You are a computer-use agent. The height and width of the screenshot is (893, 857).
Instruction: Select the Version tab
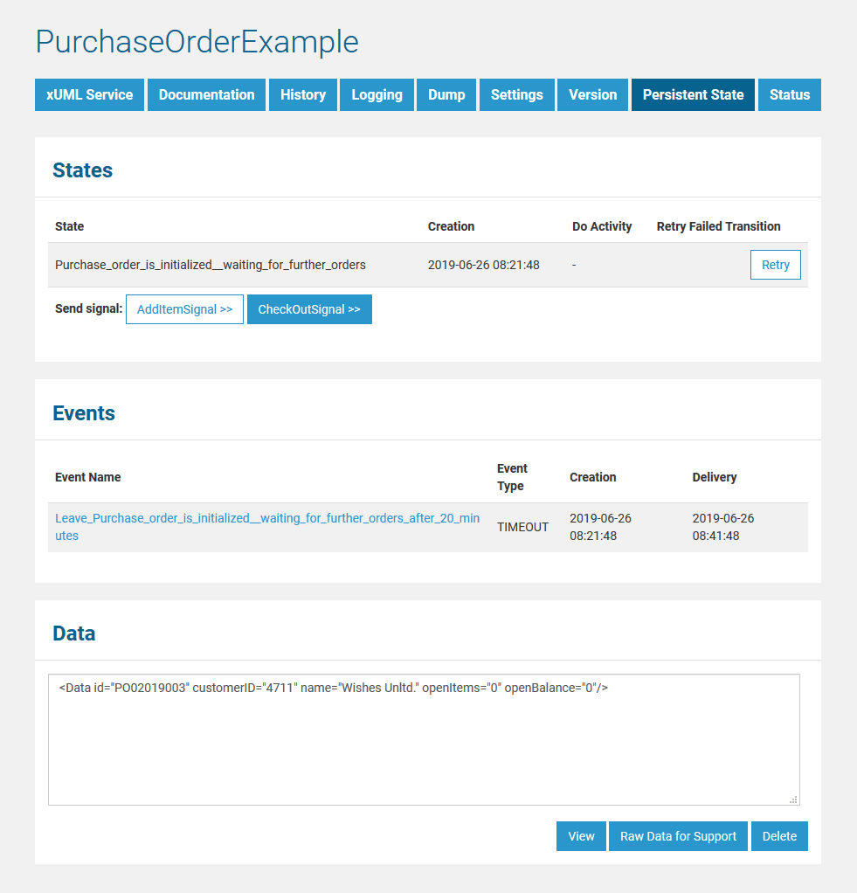(592, 94)
